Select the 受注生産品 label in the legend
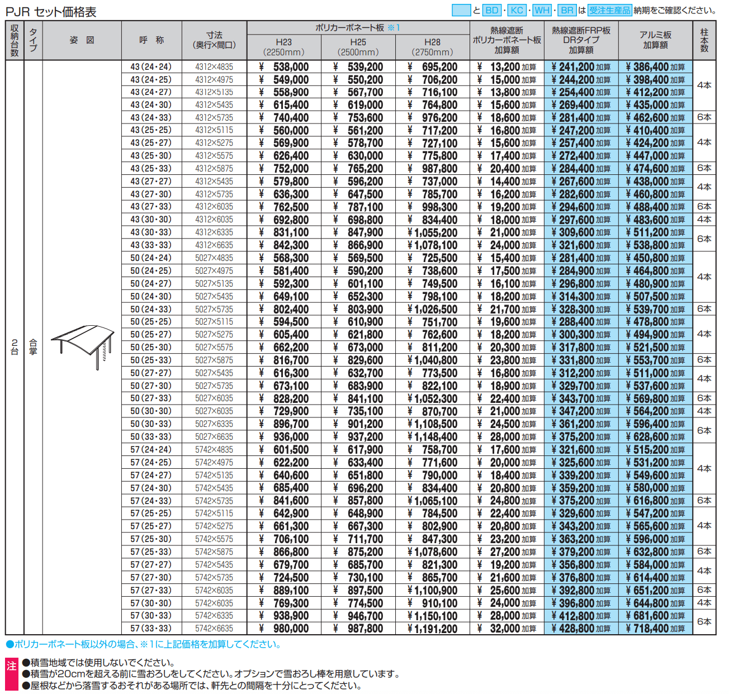The width and height of the screenshot is (729, 694). [x=609, y=10]
